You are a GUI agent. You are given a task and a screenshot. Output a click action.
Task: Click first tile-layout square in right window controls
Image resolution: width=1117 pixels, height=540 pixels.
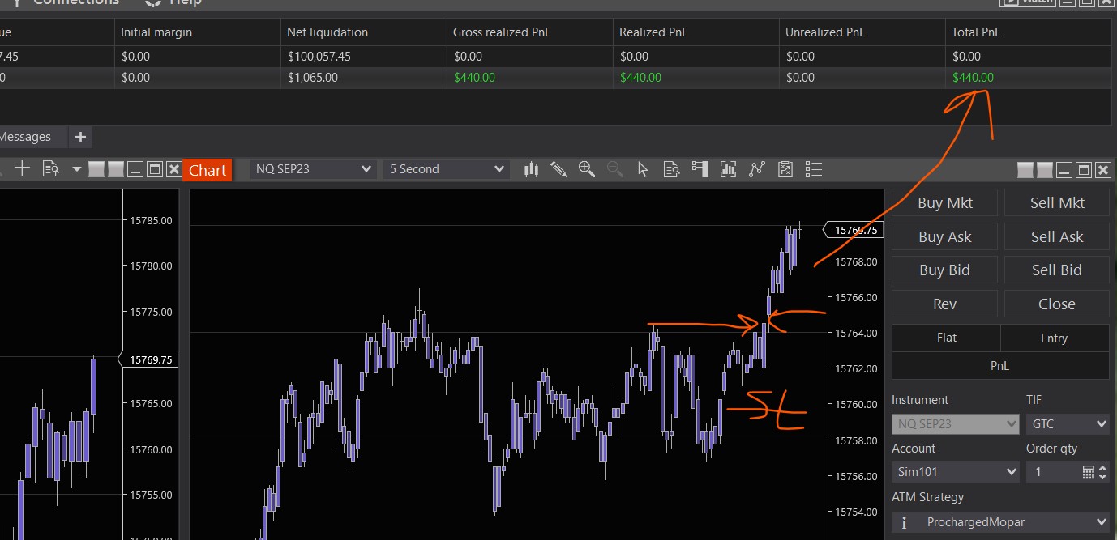coord(1025,169)
